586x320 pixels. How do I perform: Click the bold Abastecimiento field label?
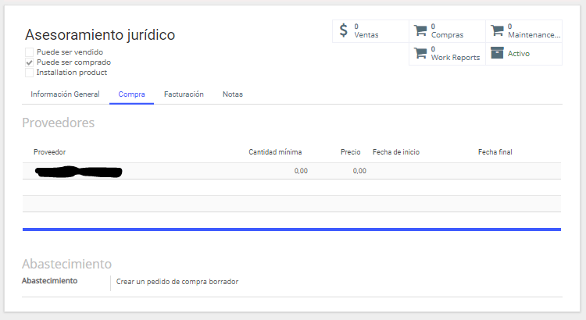(50, 281)
